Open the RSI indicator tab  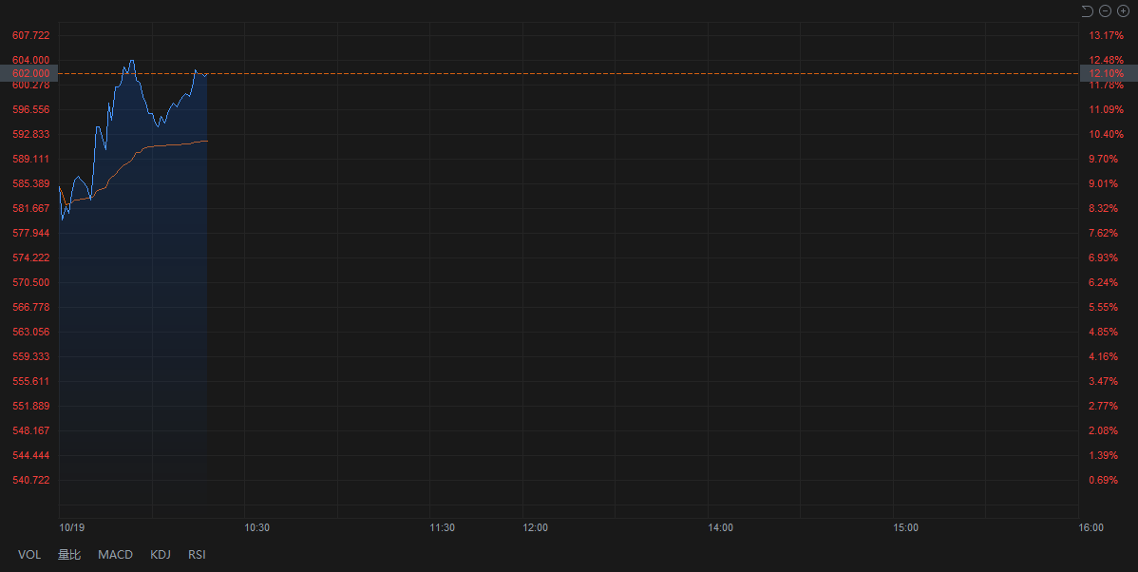[x=197, y=555]
